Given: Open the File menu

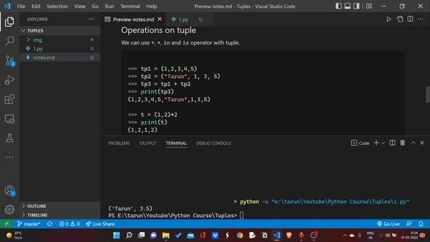Looking at the screenshot, I should [21, 6].
